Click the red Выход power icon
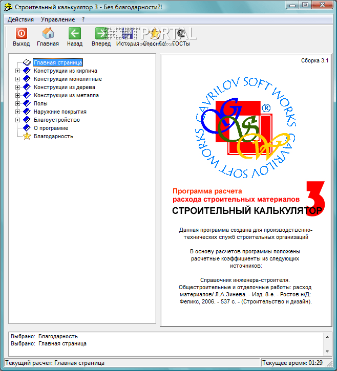The height and width of the screenshot is (371, 337). tap(22, 33)
